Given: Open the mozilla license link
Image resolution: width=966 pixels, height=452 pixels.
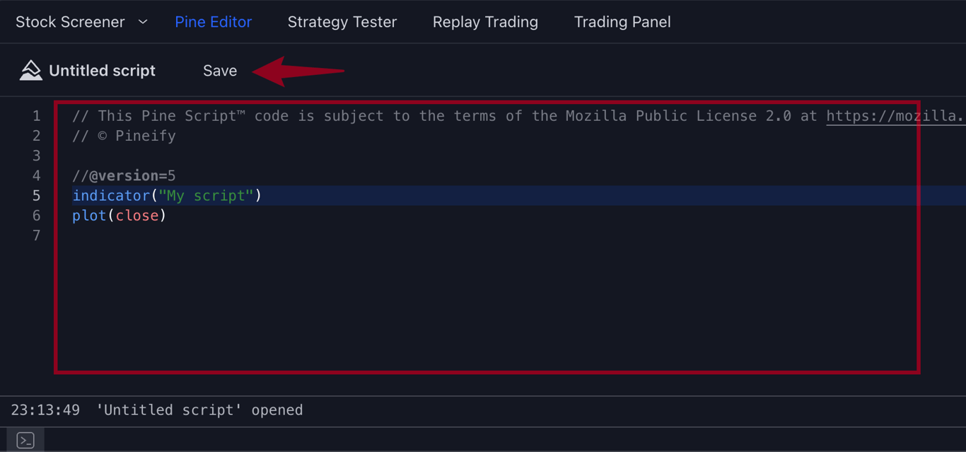Looking at the screenshot, I should 895,116.
